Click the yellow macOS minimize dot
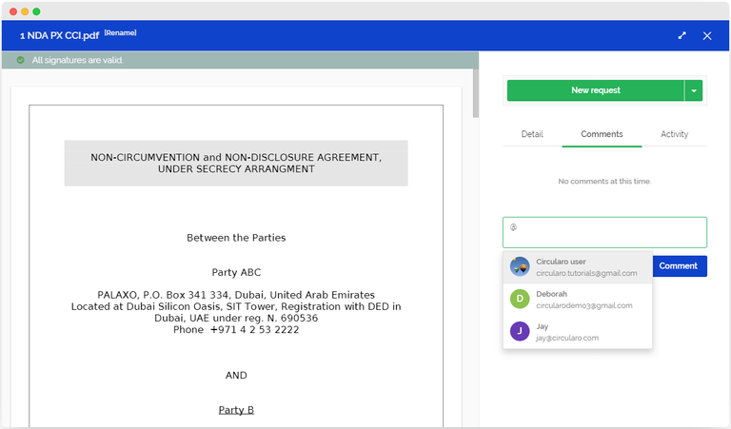Viewport: 731px width, 429px height. tap(25, 11)
